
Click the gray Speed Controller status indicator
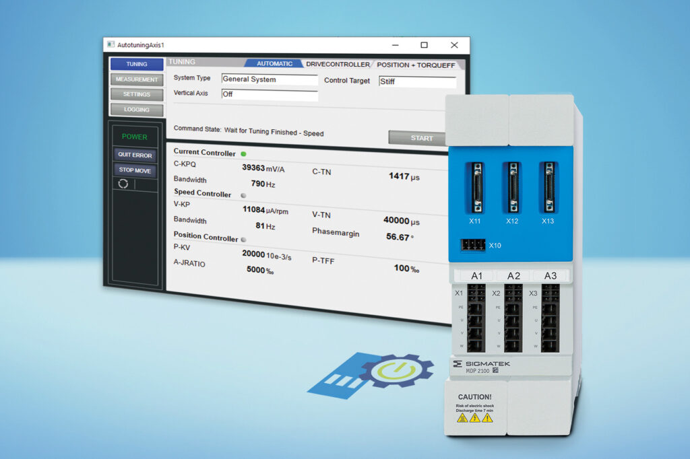(x=243, y=195)
